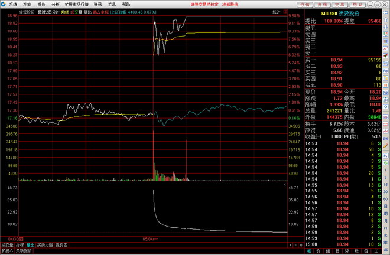
Task: Click the 10% icon in the sidebar
Action: click(386, 139)
